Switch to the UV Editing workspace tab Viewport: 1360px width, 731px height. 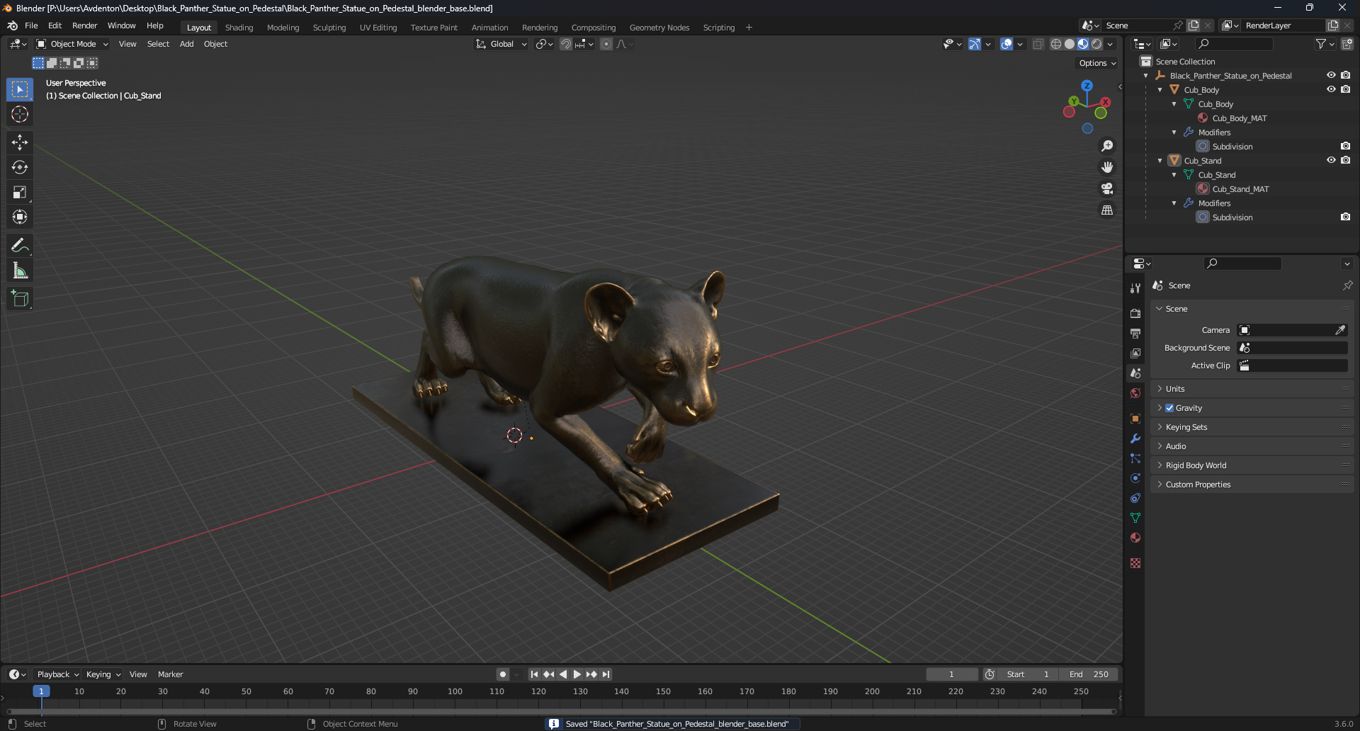pyautogui.click(x=378, y=28)
